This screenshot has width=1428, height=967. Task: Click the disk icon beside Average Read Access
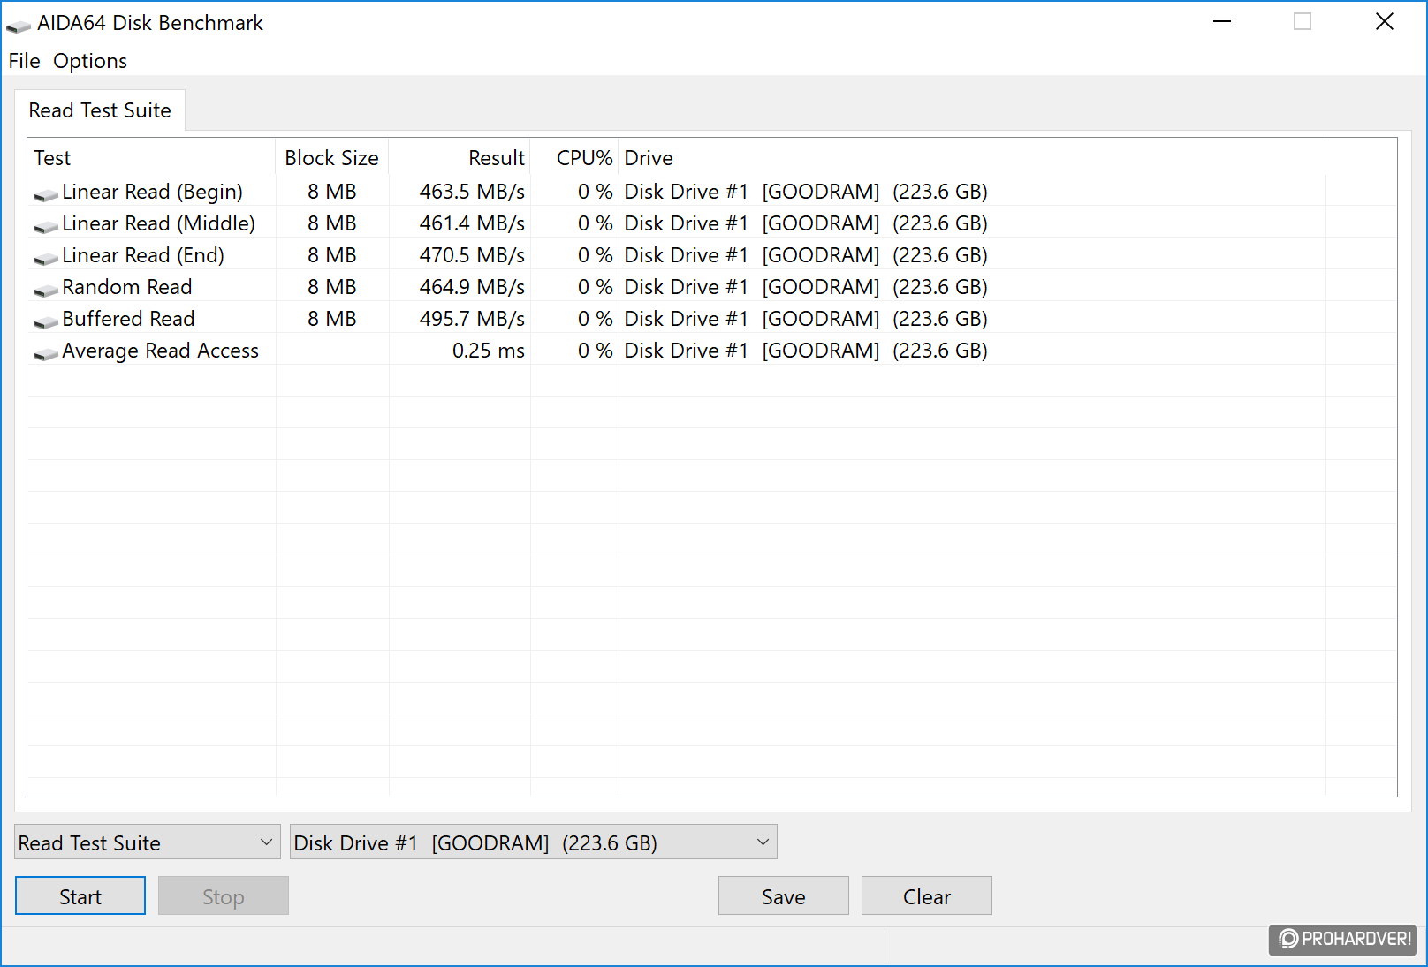[46, 353]
